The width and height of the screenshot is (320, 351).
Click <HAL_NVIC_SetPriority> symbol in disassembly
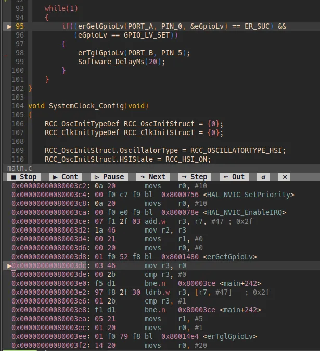point(249,195)
